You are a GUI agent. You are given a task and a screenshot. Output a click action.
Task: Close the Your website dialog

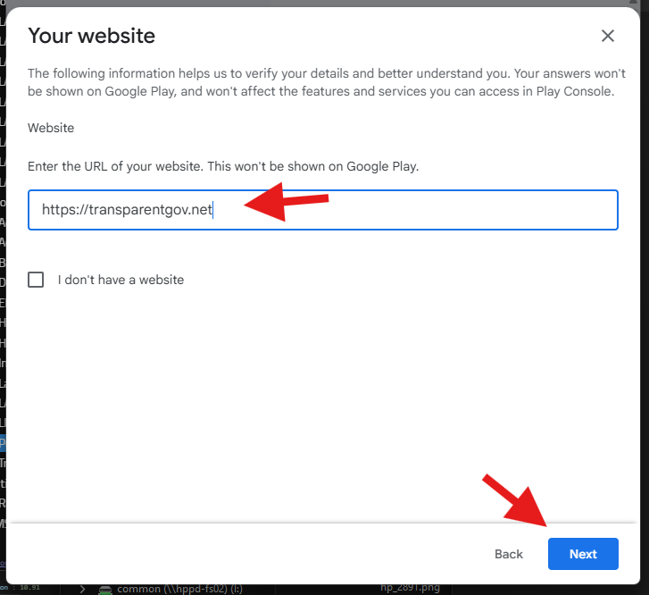[608, 36]
